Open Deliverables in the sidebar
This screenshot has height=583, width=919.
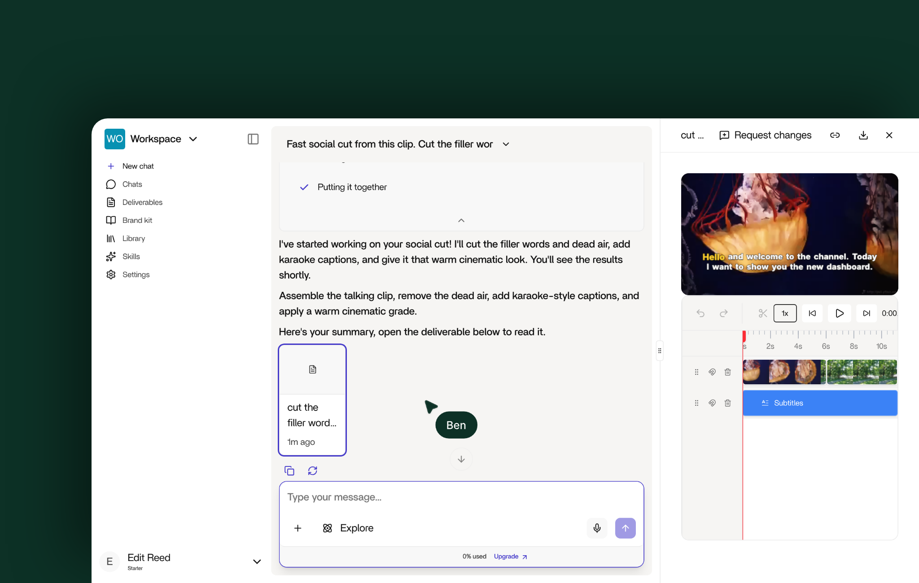coord(135,202)
